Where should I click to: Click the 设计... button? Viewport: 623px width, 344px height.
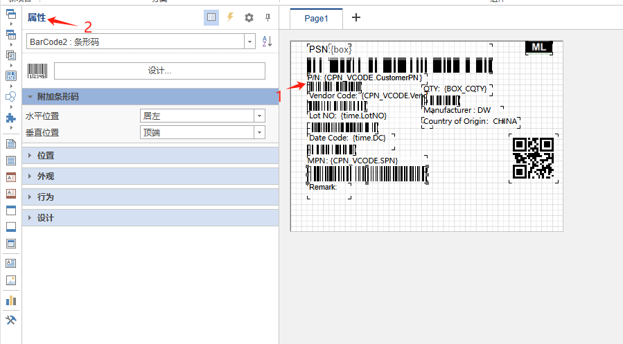click(x=159, y=71)
